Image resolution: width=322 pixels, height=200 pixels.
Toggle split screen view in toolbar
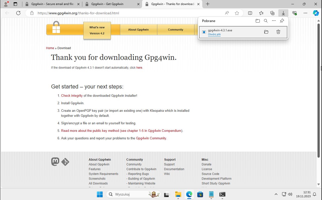click(250, 13)
